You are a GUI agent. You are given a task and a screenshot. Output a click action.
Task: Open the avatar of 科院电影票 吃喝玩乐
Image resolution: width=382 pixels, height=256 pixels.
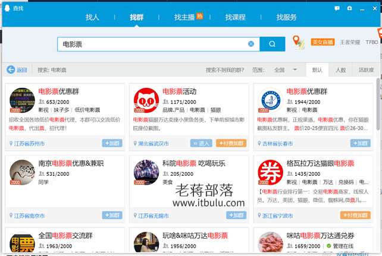click(x=146, y=172)
